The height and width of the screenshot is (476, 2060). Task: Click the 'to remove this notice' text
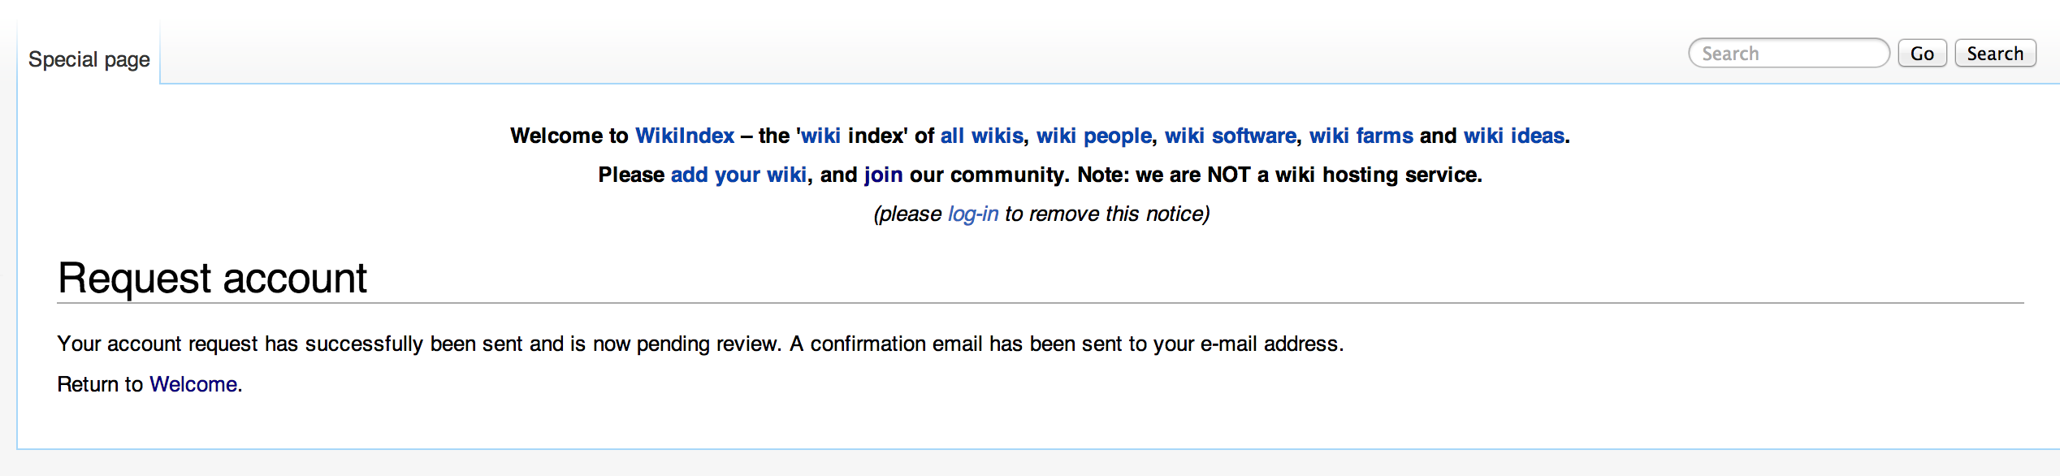click(x=1106, y=214)
